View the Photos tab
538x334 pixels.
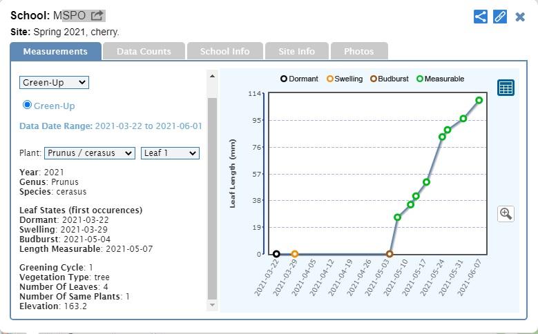[x=358, y=51]
